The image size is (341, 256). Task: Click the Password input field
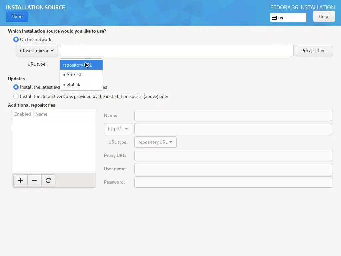(233, 182)
